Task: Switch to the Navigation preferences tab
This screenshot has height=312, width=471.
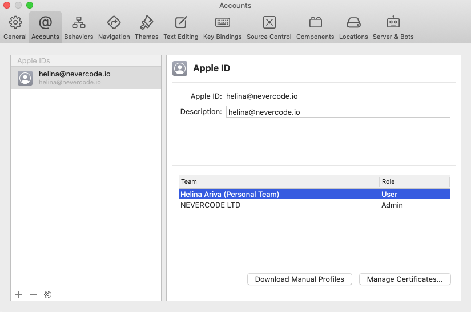Action: click(114, 27)
